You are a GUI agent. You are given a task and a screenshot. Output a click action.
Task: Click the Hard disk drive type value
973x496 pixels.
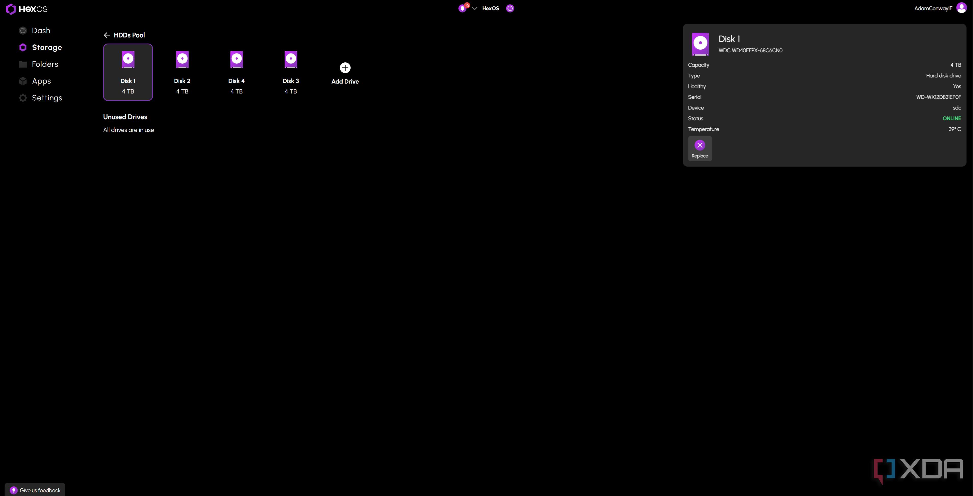pyautogui.click(x=943, y=76)
